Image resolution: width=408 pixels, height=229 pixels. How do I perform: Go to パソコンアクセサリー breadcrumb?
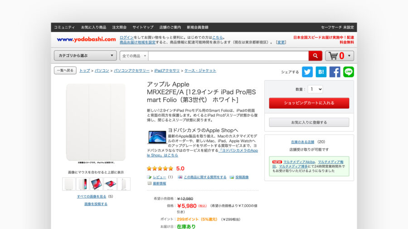(x=131, y=71)
